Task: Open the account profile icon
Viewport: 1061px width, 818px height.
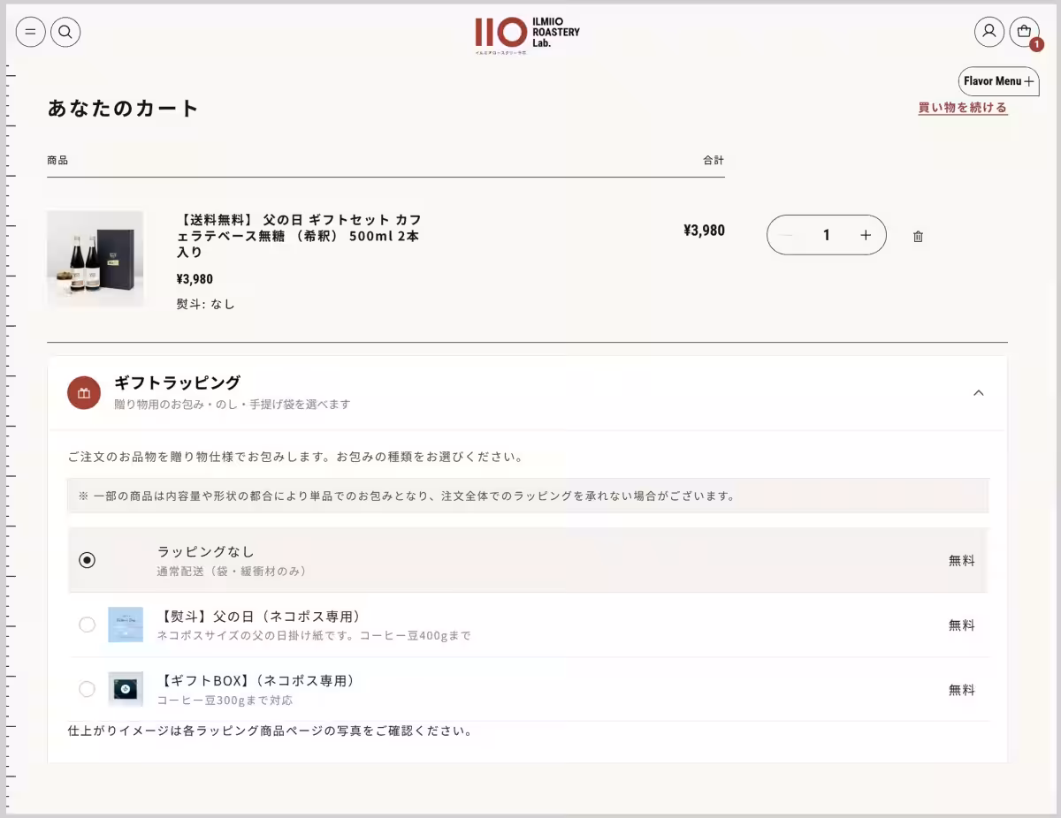Action: click(989, 32)
